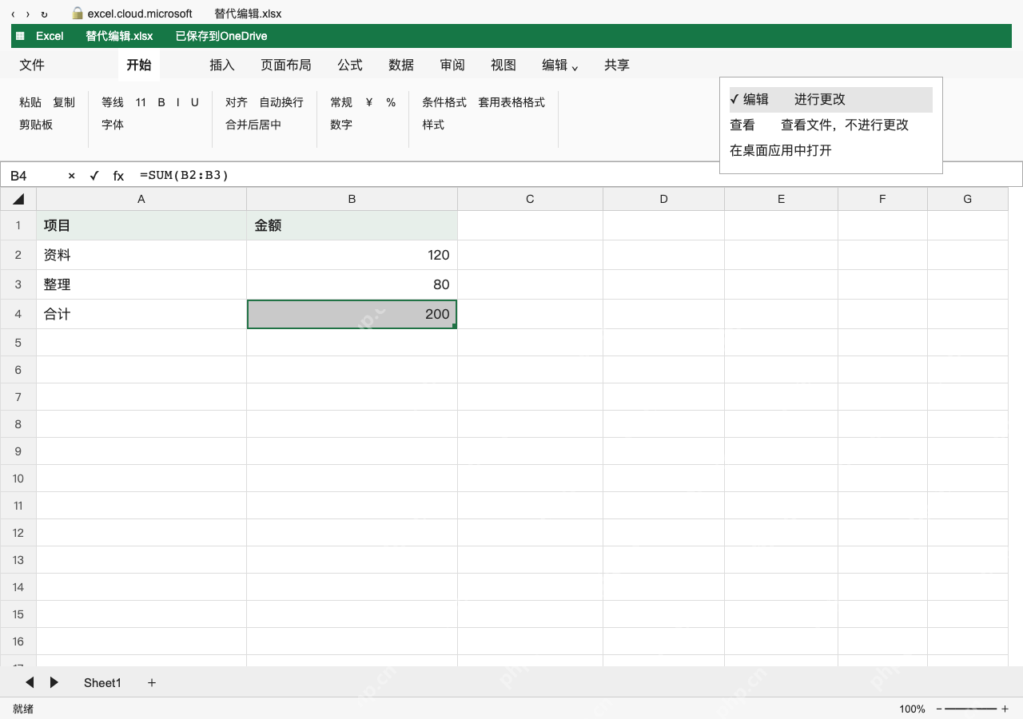Click the 已保存到OneDrive status
This screenshot has width=1023, height=719.
tap(221, 36)
